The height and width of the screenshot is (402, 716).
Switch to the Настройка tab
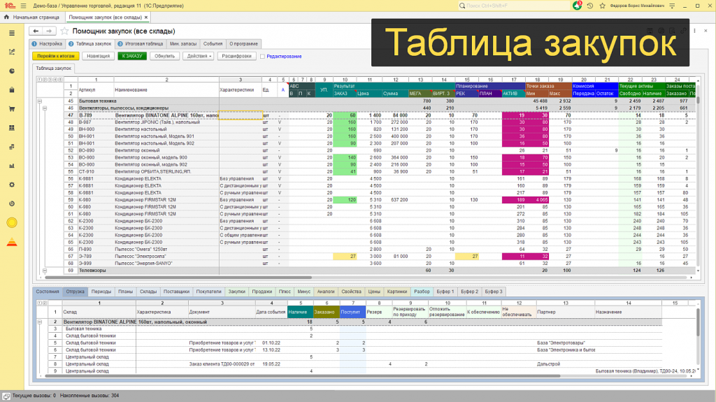[47, 44]
